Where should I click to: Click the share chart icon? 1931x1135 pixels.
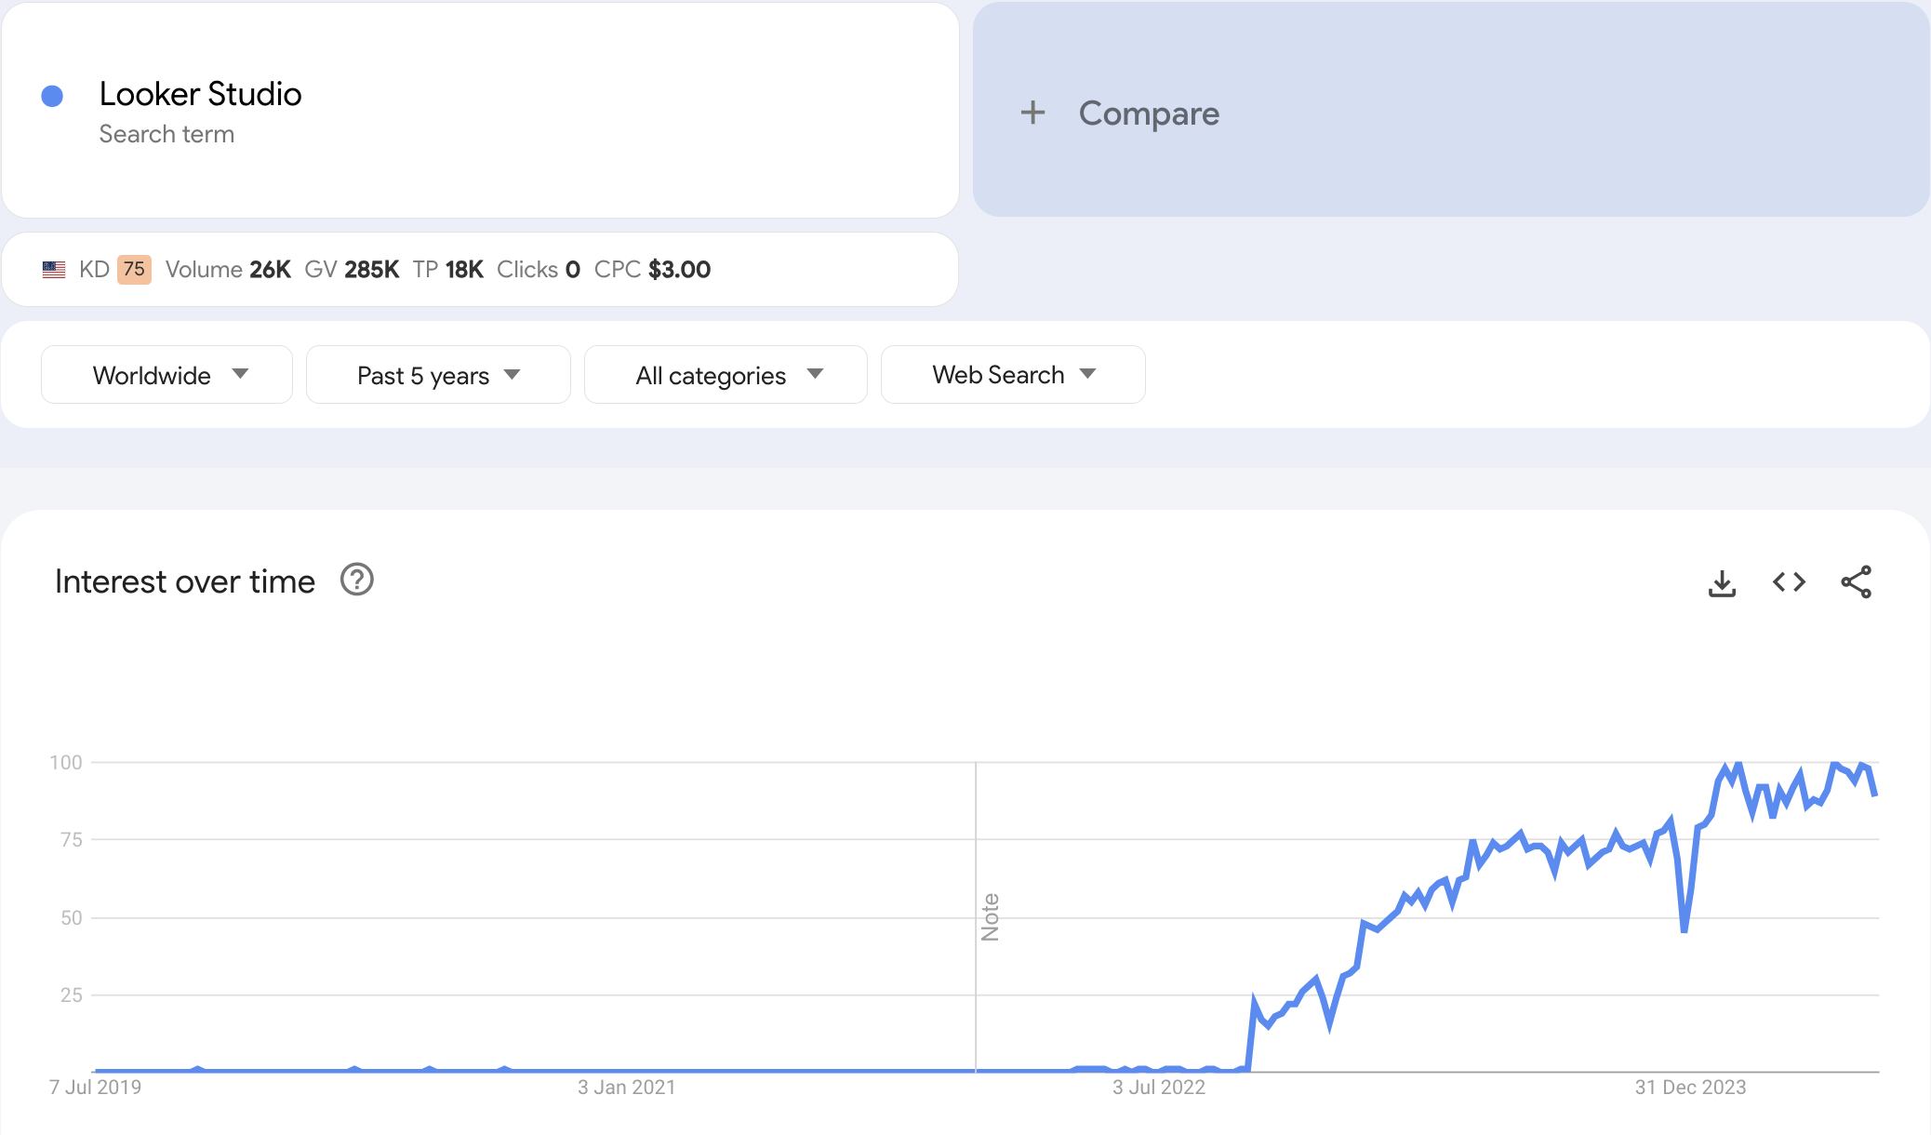(x=1856, y=582)
